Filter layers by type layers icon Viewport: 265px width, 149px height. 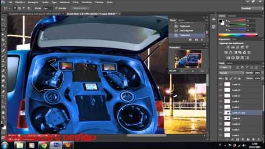click(x=247, y=67)
